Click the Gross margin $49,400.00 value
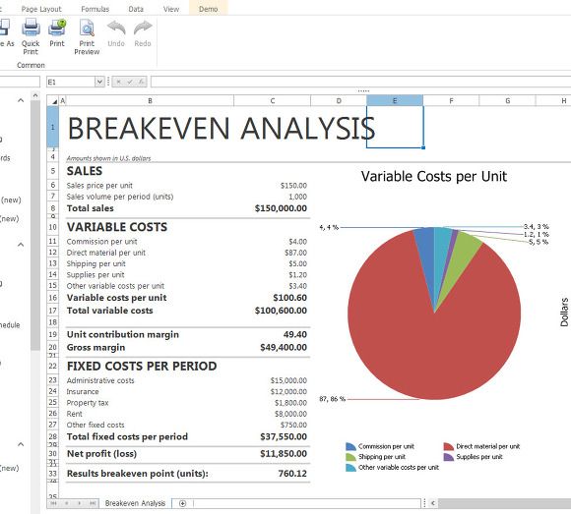Screen dimensions: 571x514 [x=284, y=348]
